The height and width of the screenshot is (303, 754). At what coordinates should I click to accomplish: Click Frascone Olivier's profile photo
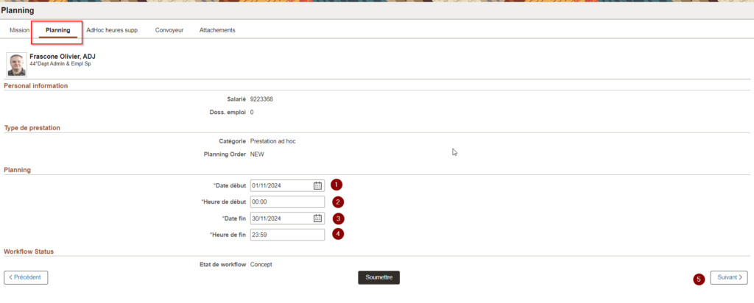(16, 64)
